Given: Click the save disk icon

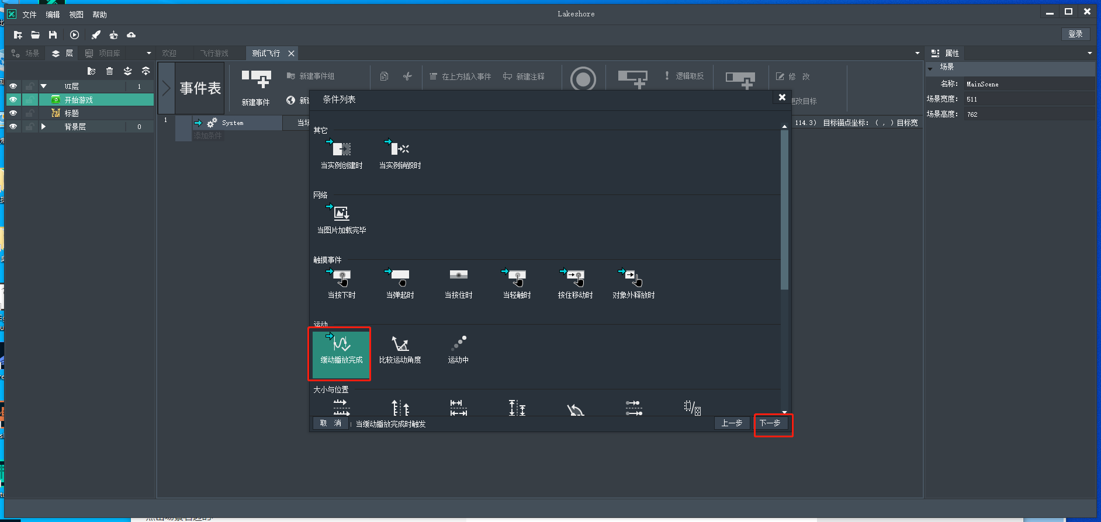Looking at the screenshot, I should point(53,35).
